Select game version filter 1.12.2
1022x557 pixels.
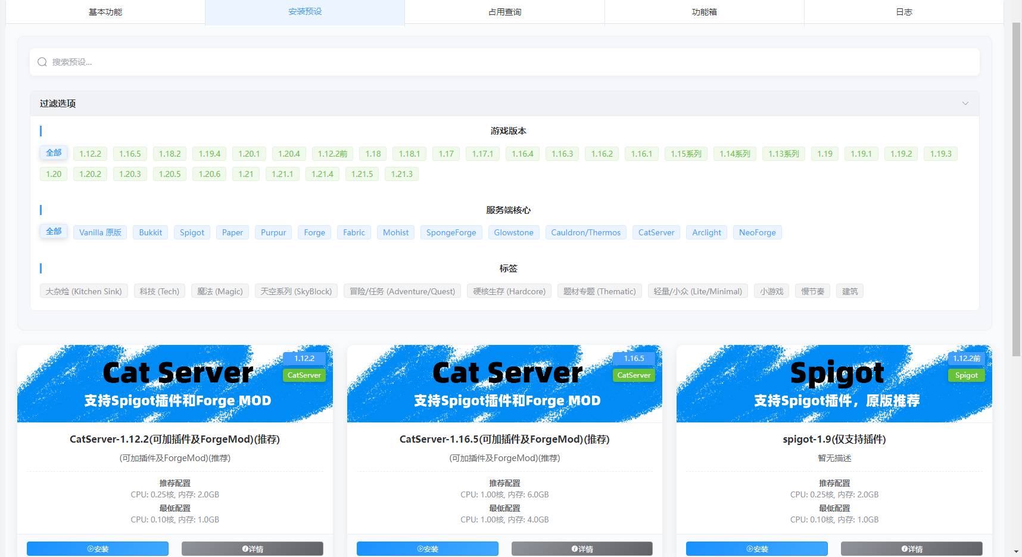[91, 154]
